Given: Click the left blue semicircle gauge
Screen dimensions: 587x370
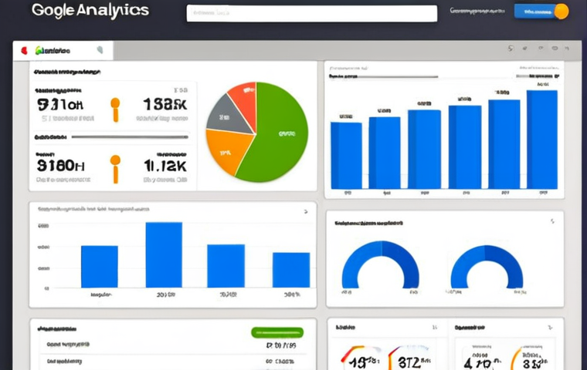Looking at the screenshot, I should [381, 264].
